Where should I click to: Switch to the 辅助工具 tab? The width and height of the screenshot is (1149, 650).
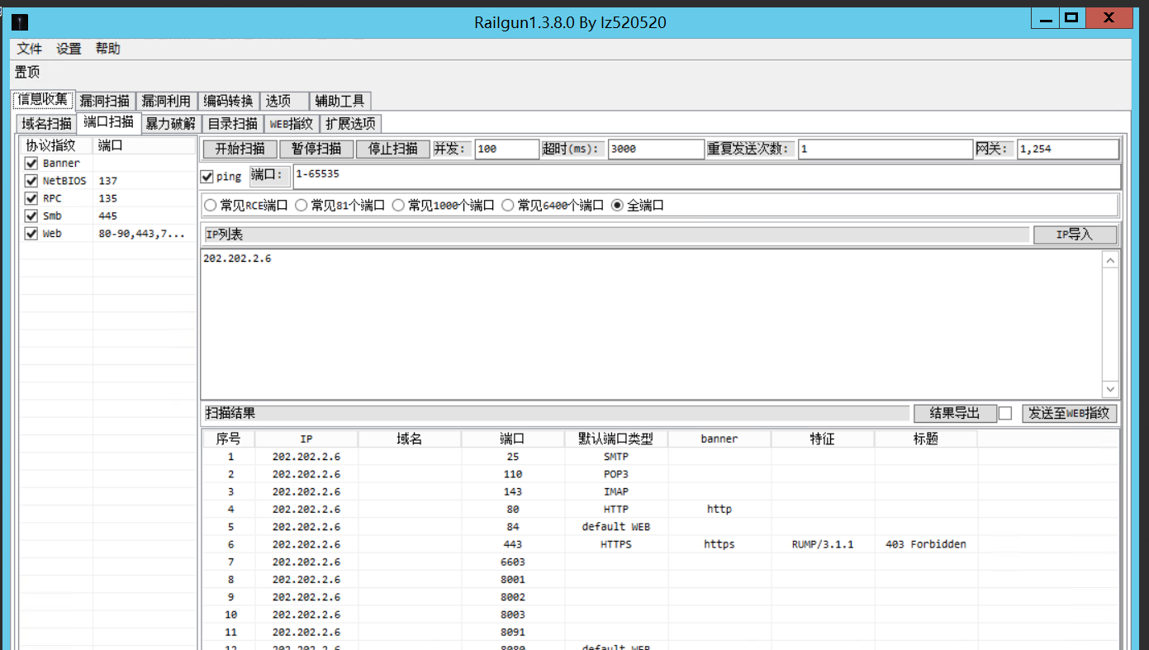point(340,101)
